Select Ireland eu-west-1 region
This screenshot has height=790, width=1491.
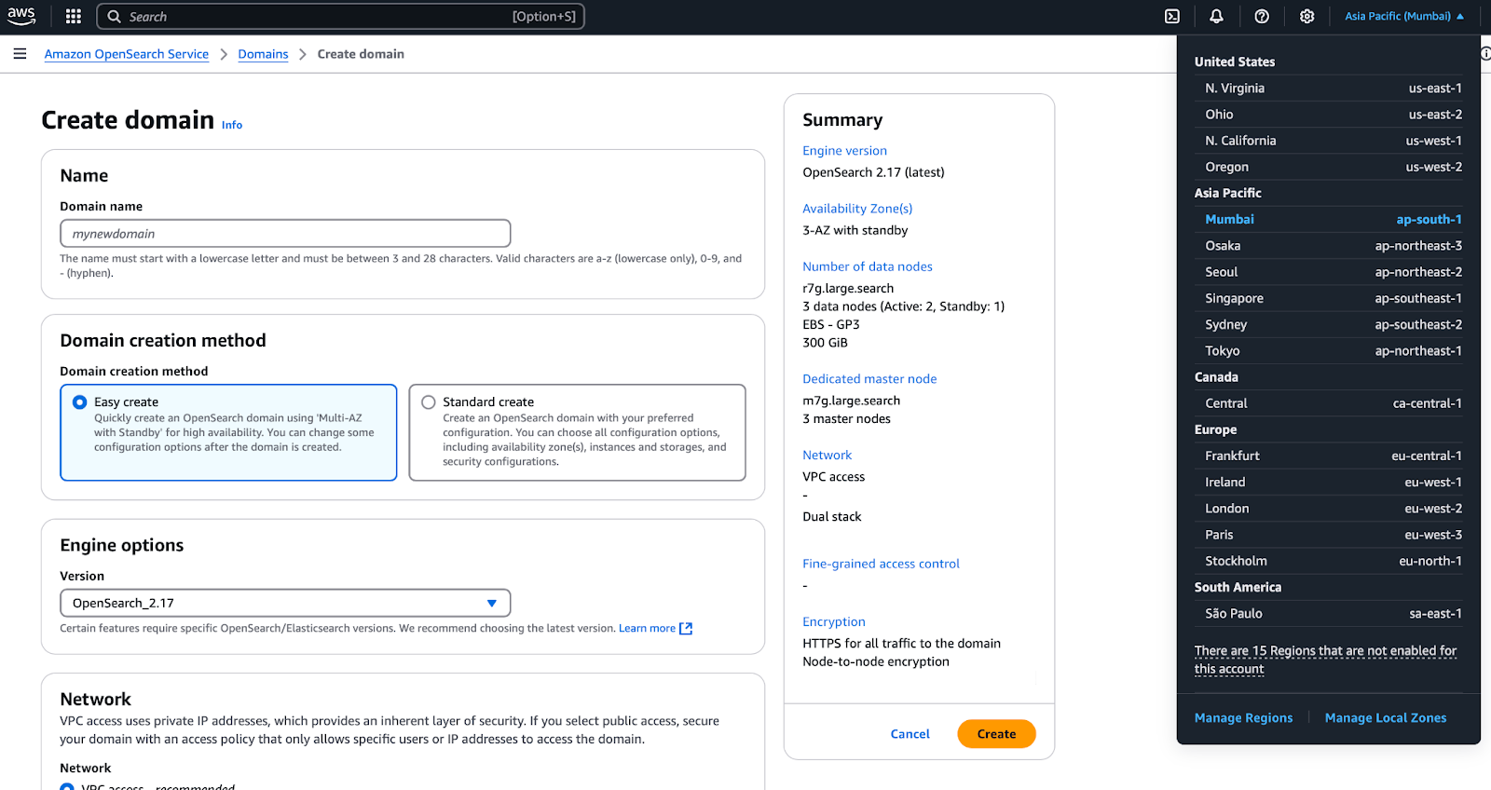click(1333, 483)
